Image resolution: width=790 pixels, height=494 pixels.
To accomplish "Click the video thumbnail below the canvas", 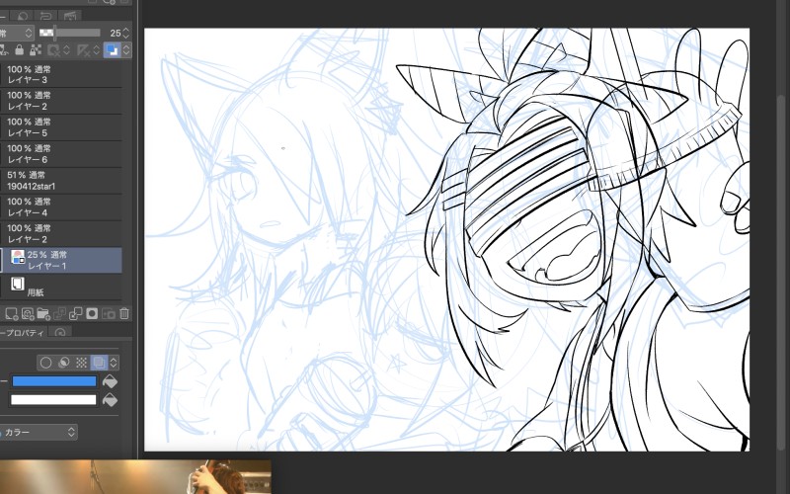I will tap(135, 477).
